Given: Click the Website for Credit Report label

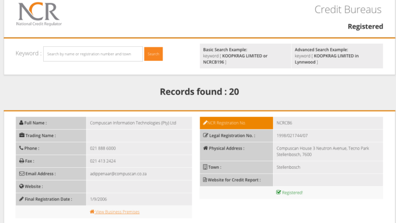Looking at the screenshot, I should click(x=234, y=180).
